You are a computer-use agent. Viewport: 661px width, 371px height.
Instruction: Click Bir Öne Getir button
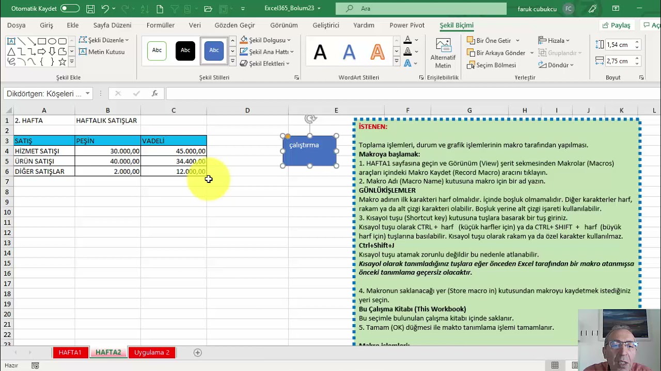(x=490, y=41)
